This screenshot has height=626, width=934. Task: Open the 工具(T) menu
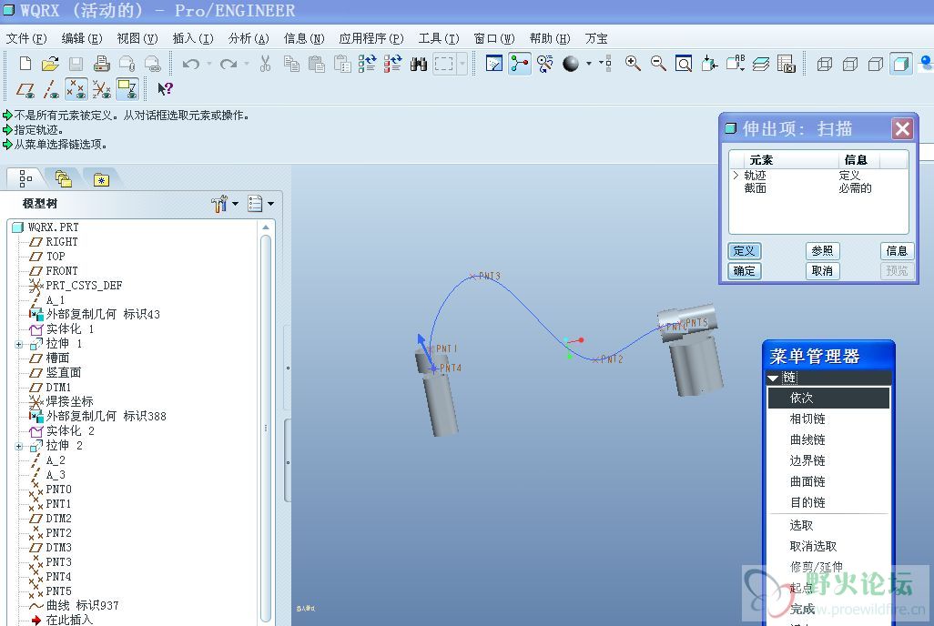[x=439, y=39]
